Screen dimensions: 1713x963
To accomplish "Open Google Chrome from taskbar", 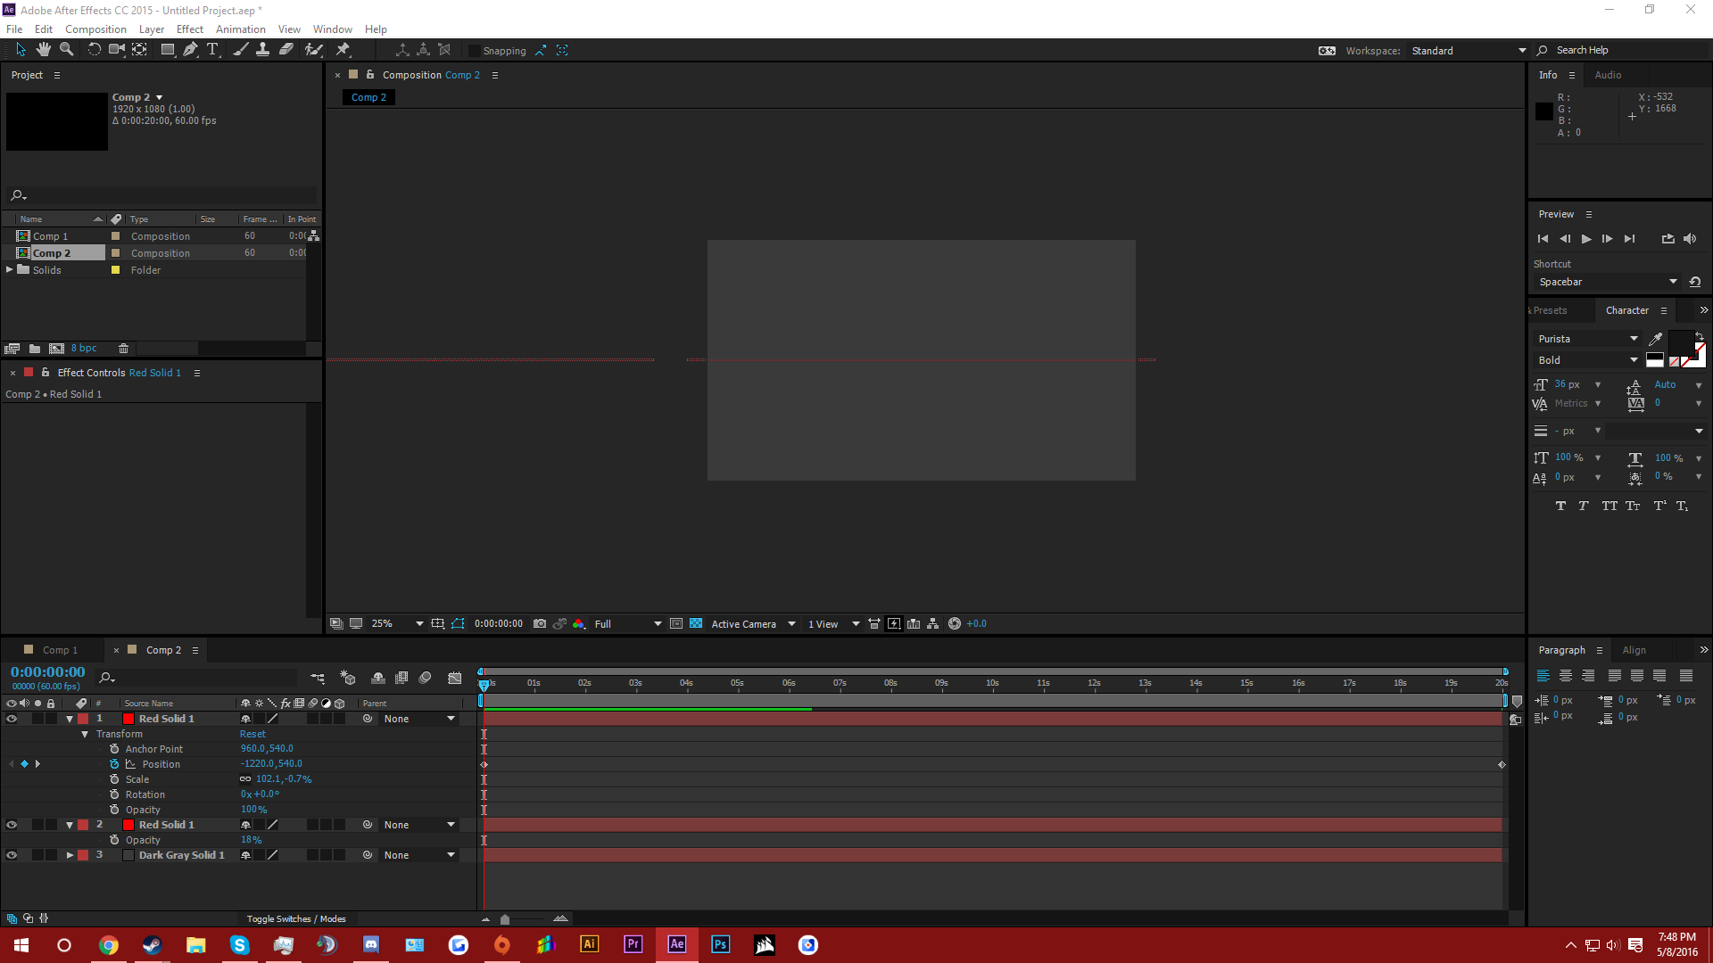I will pyautogui.click(x=109, y=944).
